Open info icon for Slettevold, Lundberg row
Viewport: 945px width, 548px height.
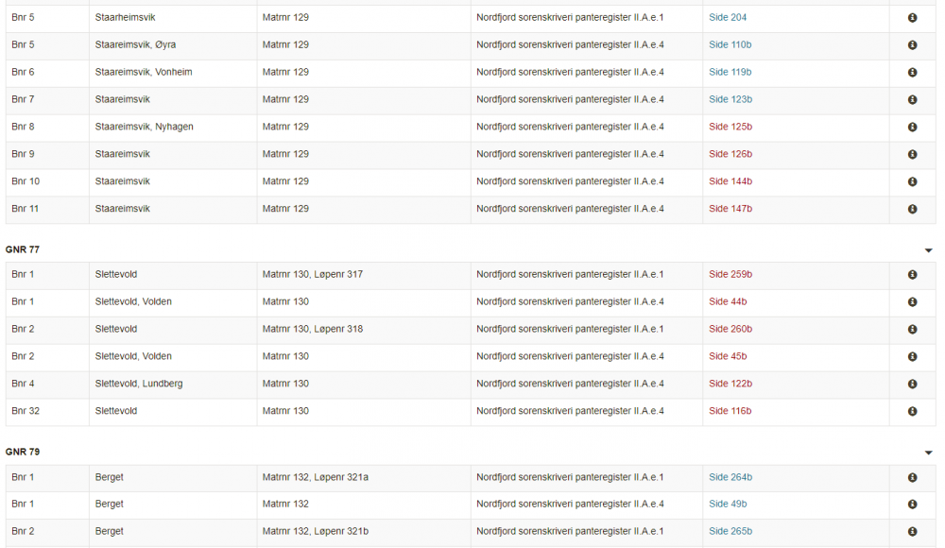pos(912,384)
